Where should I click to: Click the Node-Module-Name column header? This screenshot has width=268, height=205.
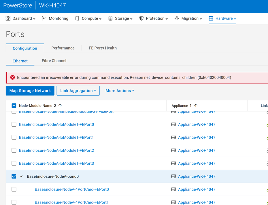tap(35, 106)
